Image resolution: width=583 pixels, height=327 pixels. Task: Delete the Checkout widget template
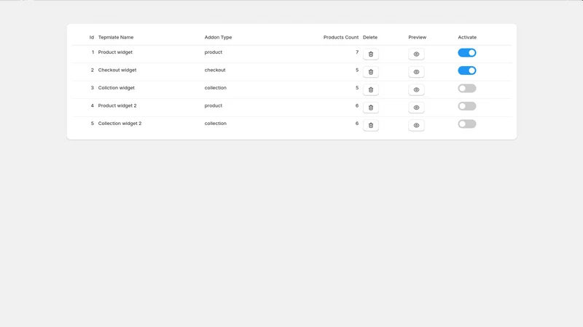371,72
